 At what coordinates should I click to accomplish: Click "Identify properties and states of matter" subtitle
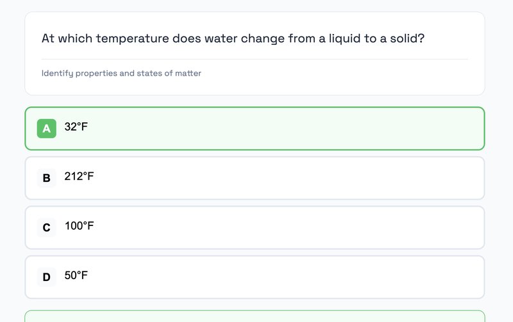121,74
